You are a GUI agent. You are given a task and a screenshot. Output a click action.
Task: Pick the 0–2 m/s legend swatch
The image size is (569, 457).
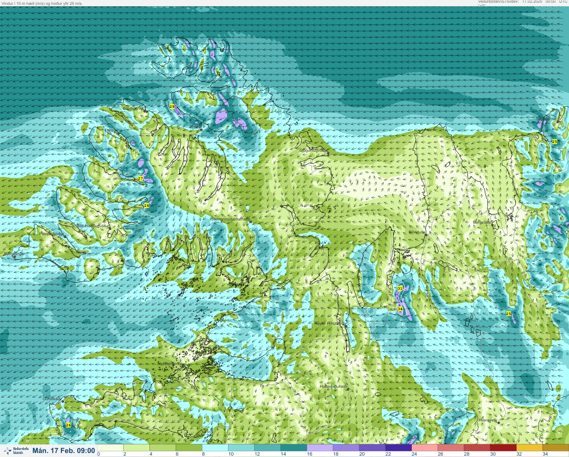(x=110, y=448)
